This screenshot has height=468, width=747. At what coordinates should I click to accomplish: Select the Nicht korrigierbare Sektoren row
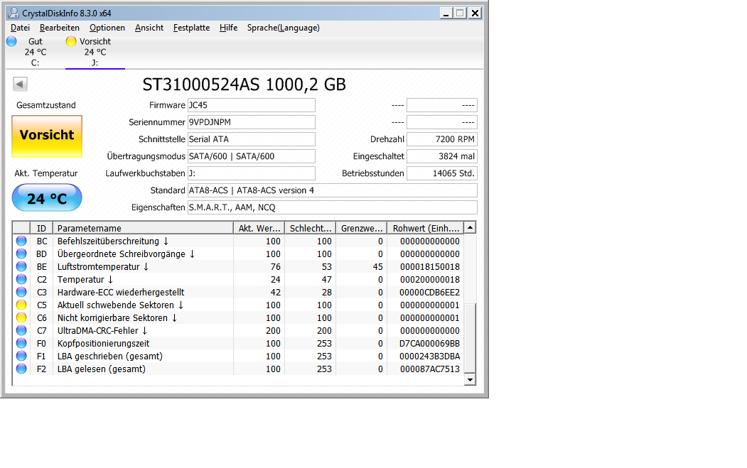pos(237,318)
